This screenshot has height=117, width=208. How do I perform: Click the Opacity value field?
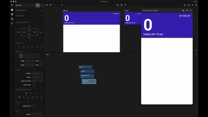point(38,114)
